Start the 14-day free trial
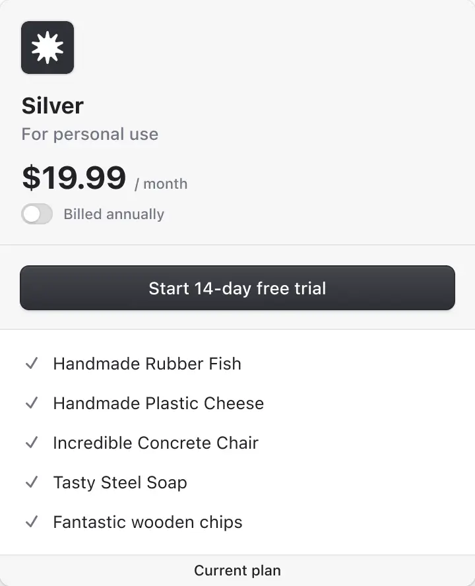The width and height of the screenshot is (475, 586). pos(237,288)
